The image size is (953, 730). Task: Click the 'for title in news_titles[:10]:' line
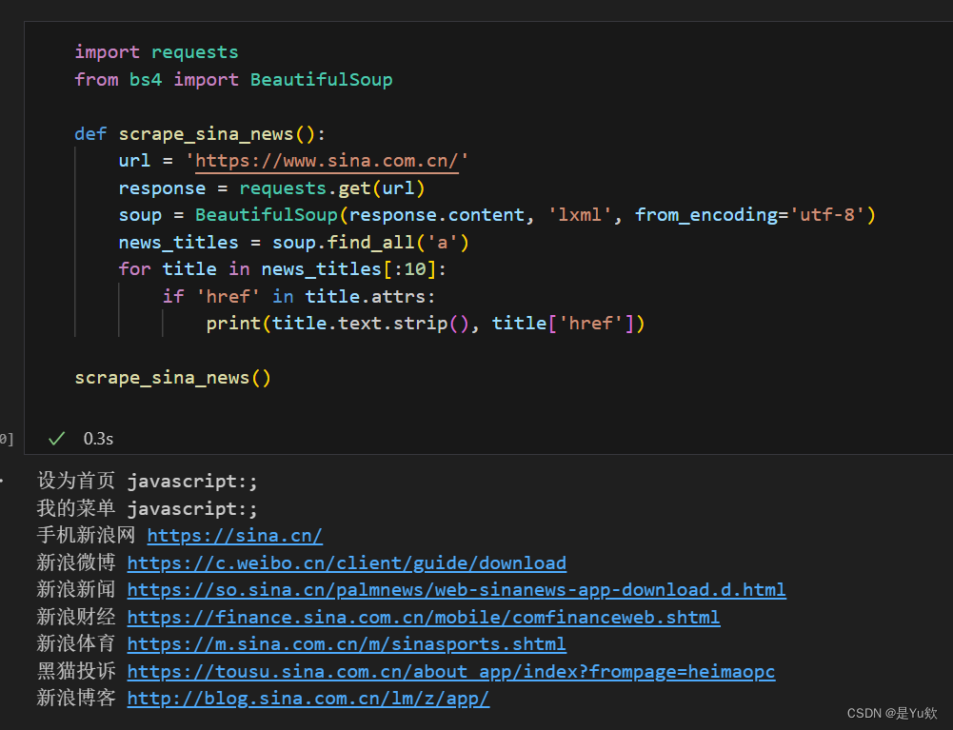pyautogui.click(x=283, y=269)
